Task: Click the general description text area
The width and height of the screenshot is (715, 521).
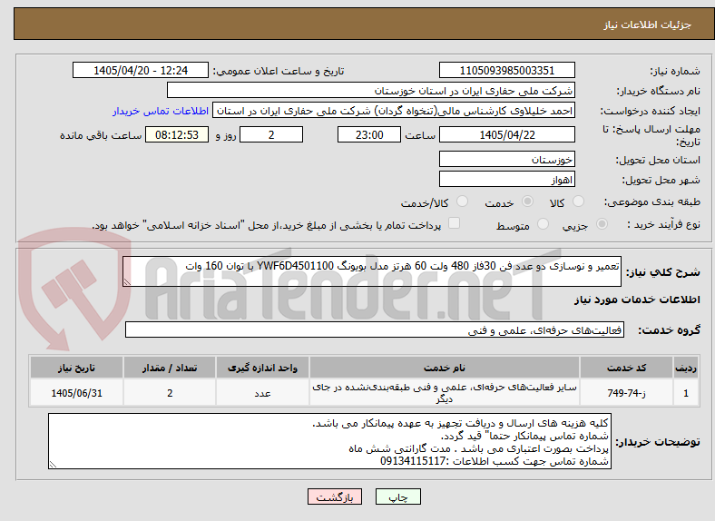Action: [372, 271]
